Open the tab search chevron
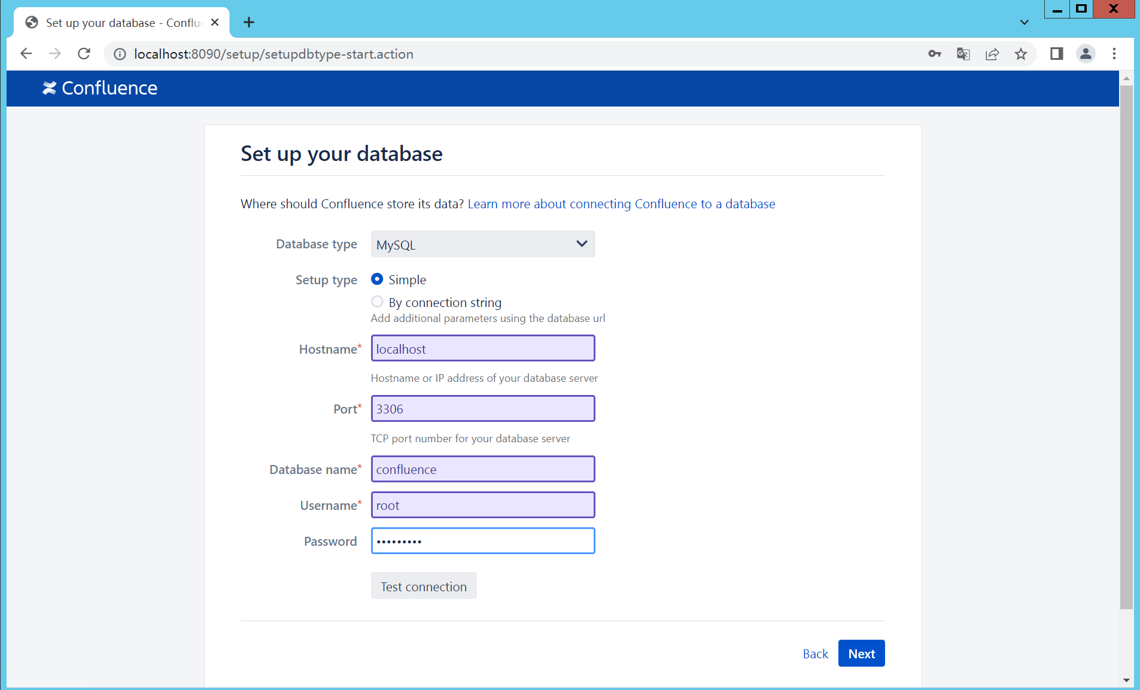This screenshot has height=690, width=1140. point(1025,23)
